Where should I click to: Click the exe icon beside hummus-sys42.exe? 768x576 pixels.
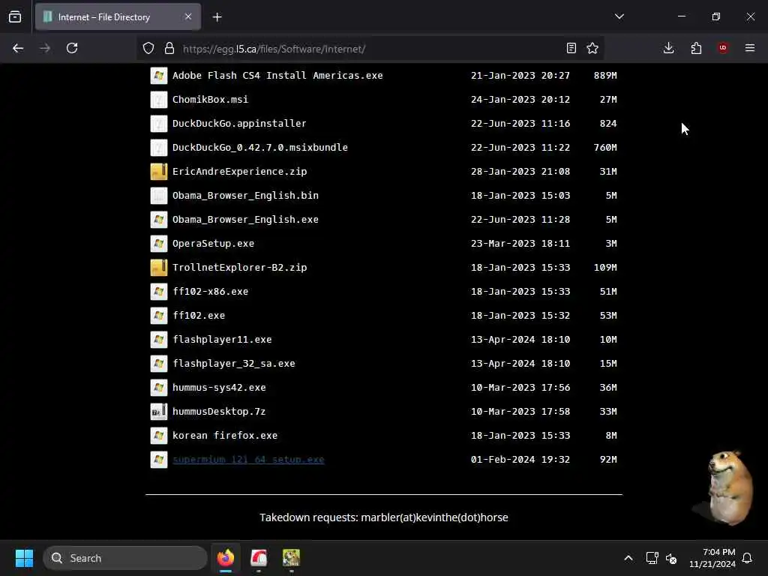point(159,388)
